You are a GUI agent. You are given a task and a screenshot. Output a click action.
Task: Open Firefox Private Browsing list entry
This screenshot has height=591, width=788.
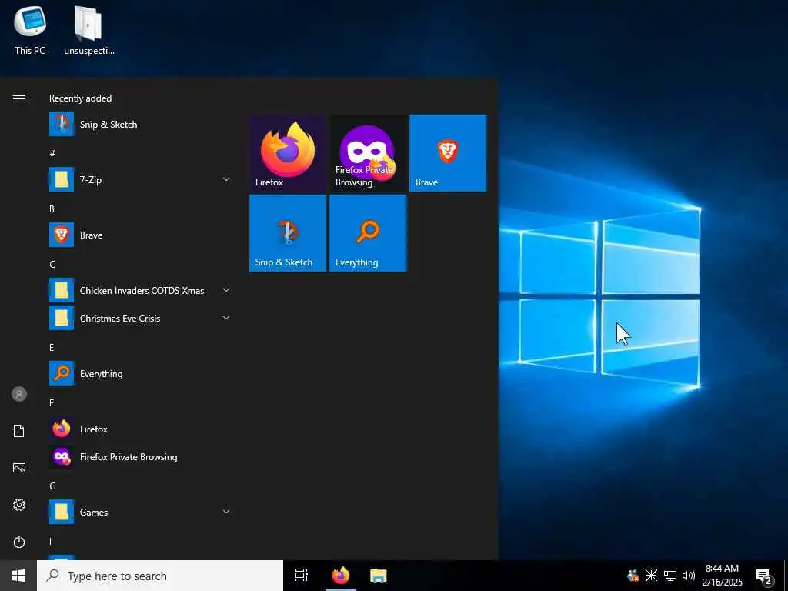[x=141, y=457]
